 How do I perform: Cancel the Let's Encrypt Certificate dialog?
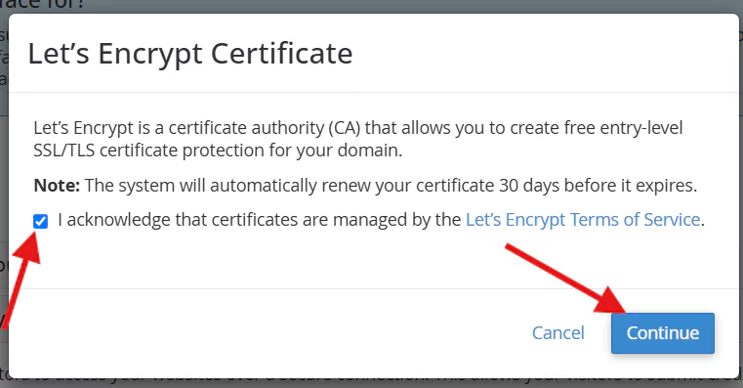(558, 333)
